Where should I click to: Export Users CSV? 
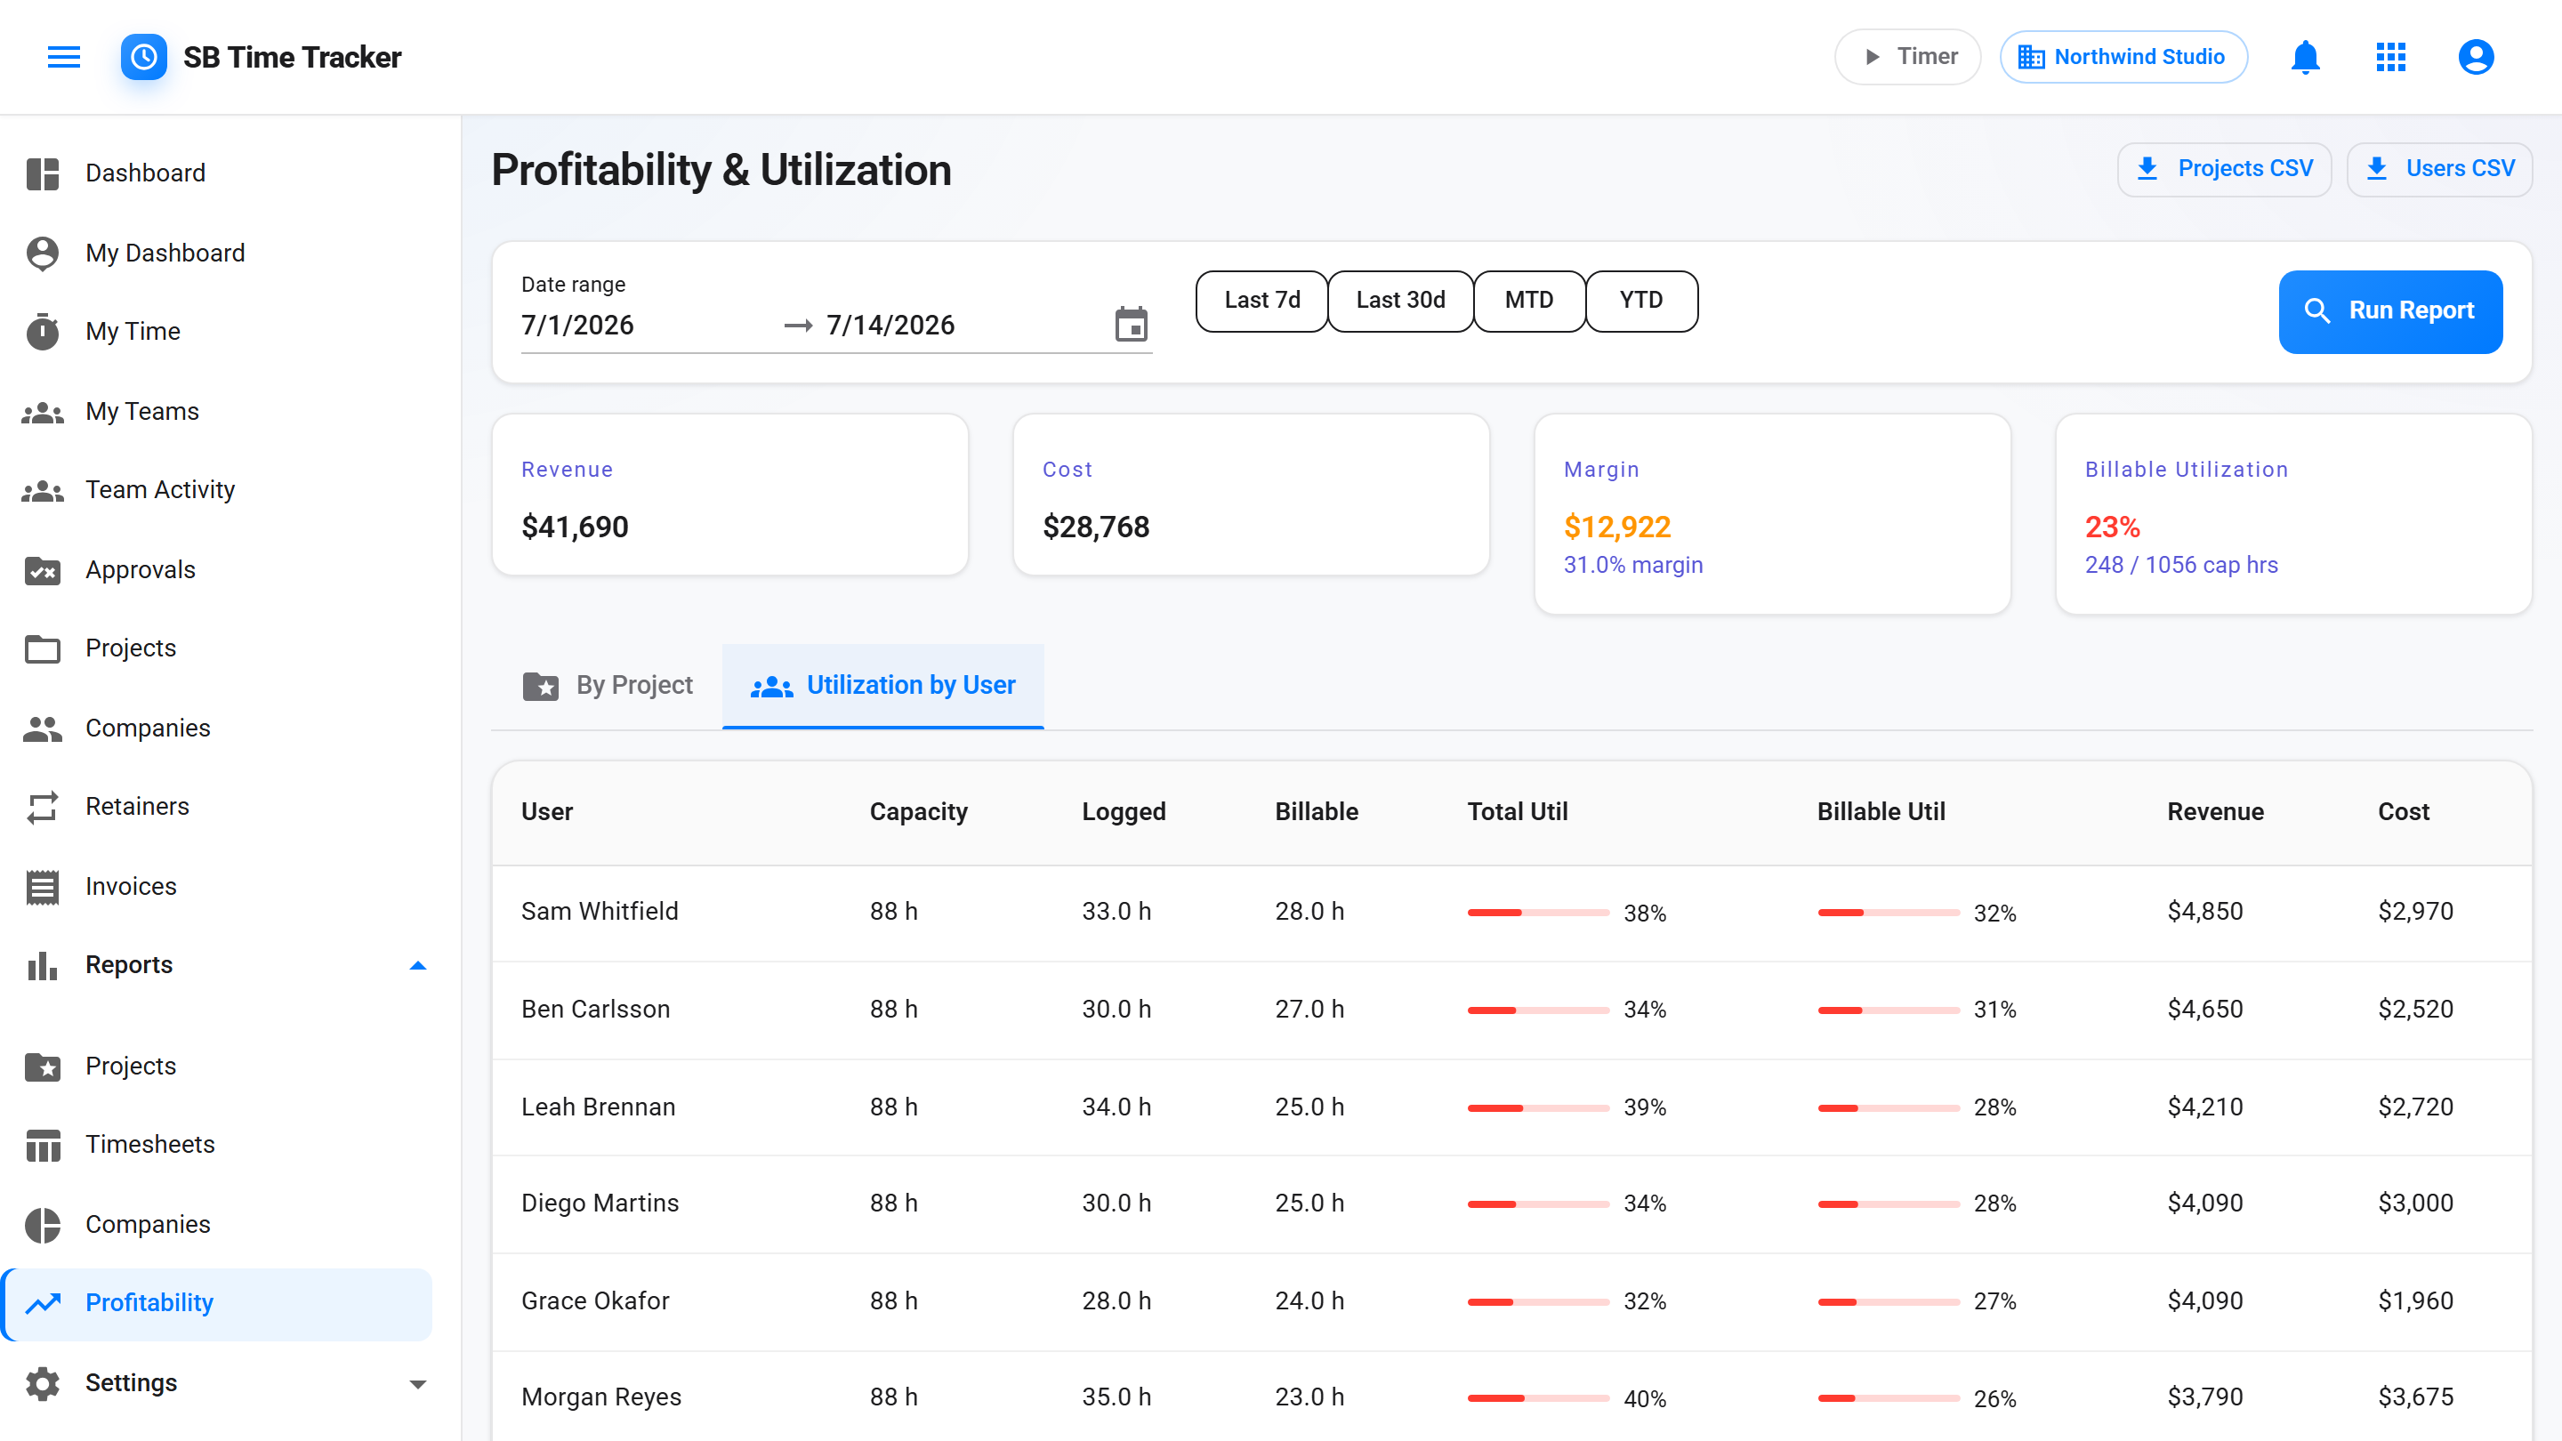click(2438, 168)
